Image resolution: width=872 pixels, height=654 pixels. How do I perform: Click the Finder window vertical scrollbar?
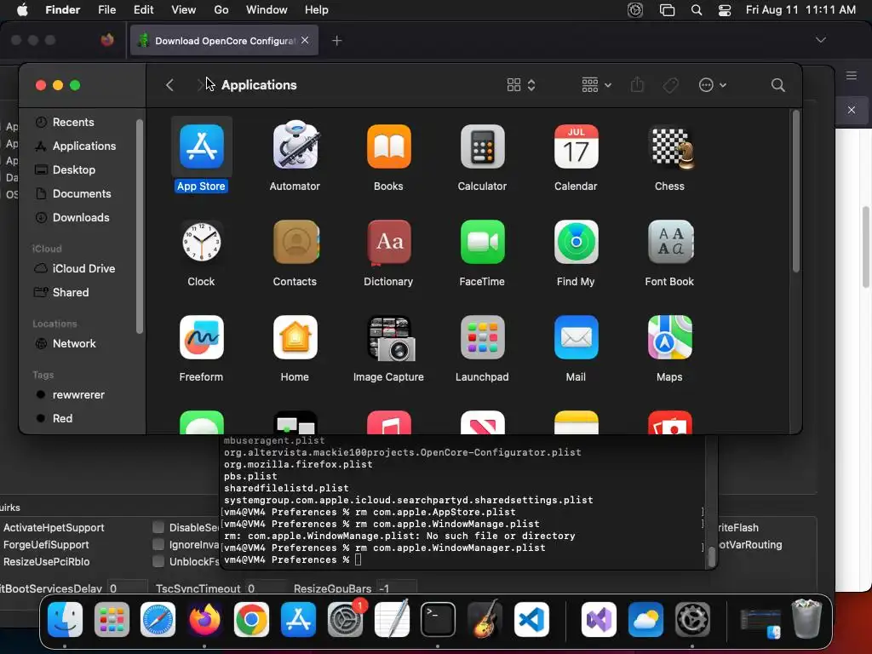(x=796, y=192)
